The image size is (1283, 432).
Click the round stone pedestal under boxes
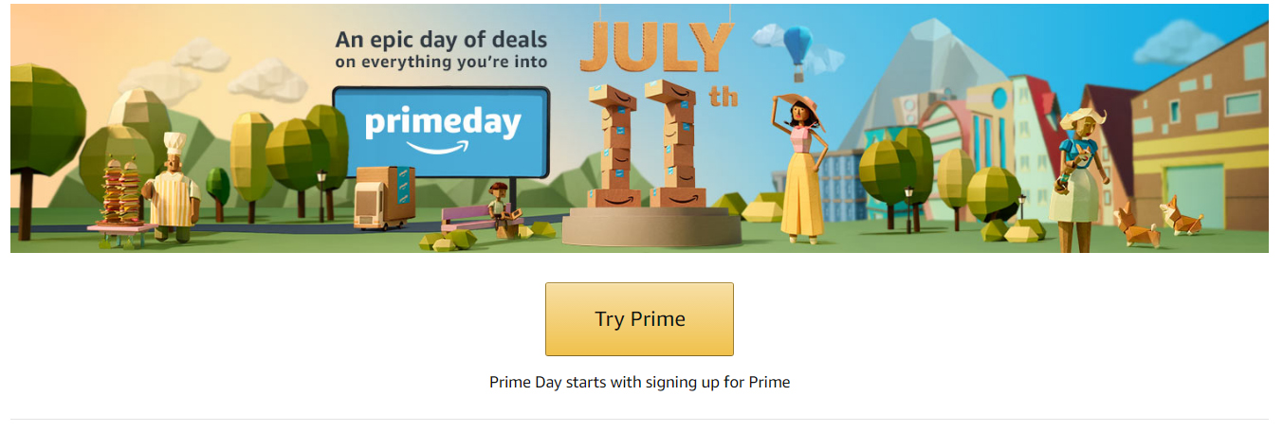click(x=651, y=225)
